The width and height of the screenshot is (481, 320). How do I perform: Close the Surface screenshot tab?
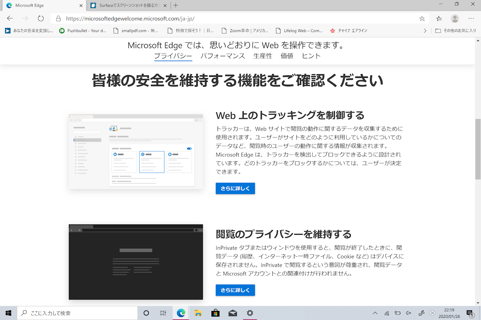click(x=165, y=5)
